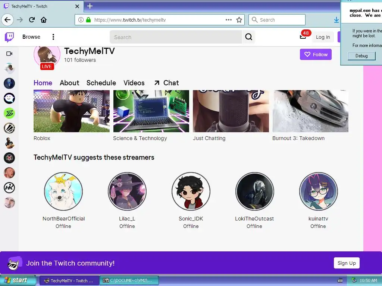Viewport: 382px width, 286px height.
Task: Follow TechyMelTV with the Follow button
Action: 316,54
